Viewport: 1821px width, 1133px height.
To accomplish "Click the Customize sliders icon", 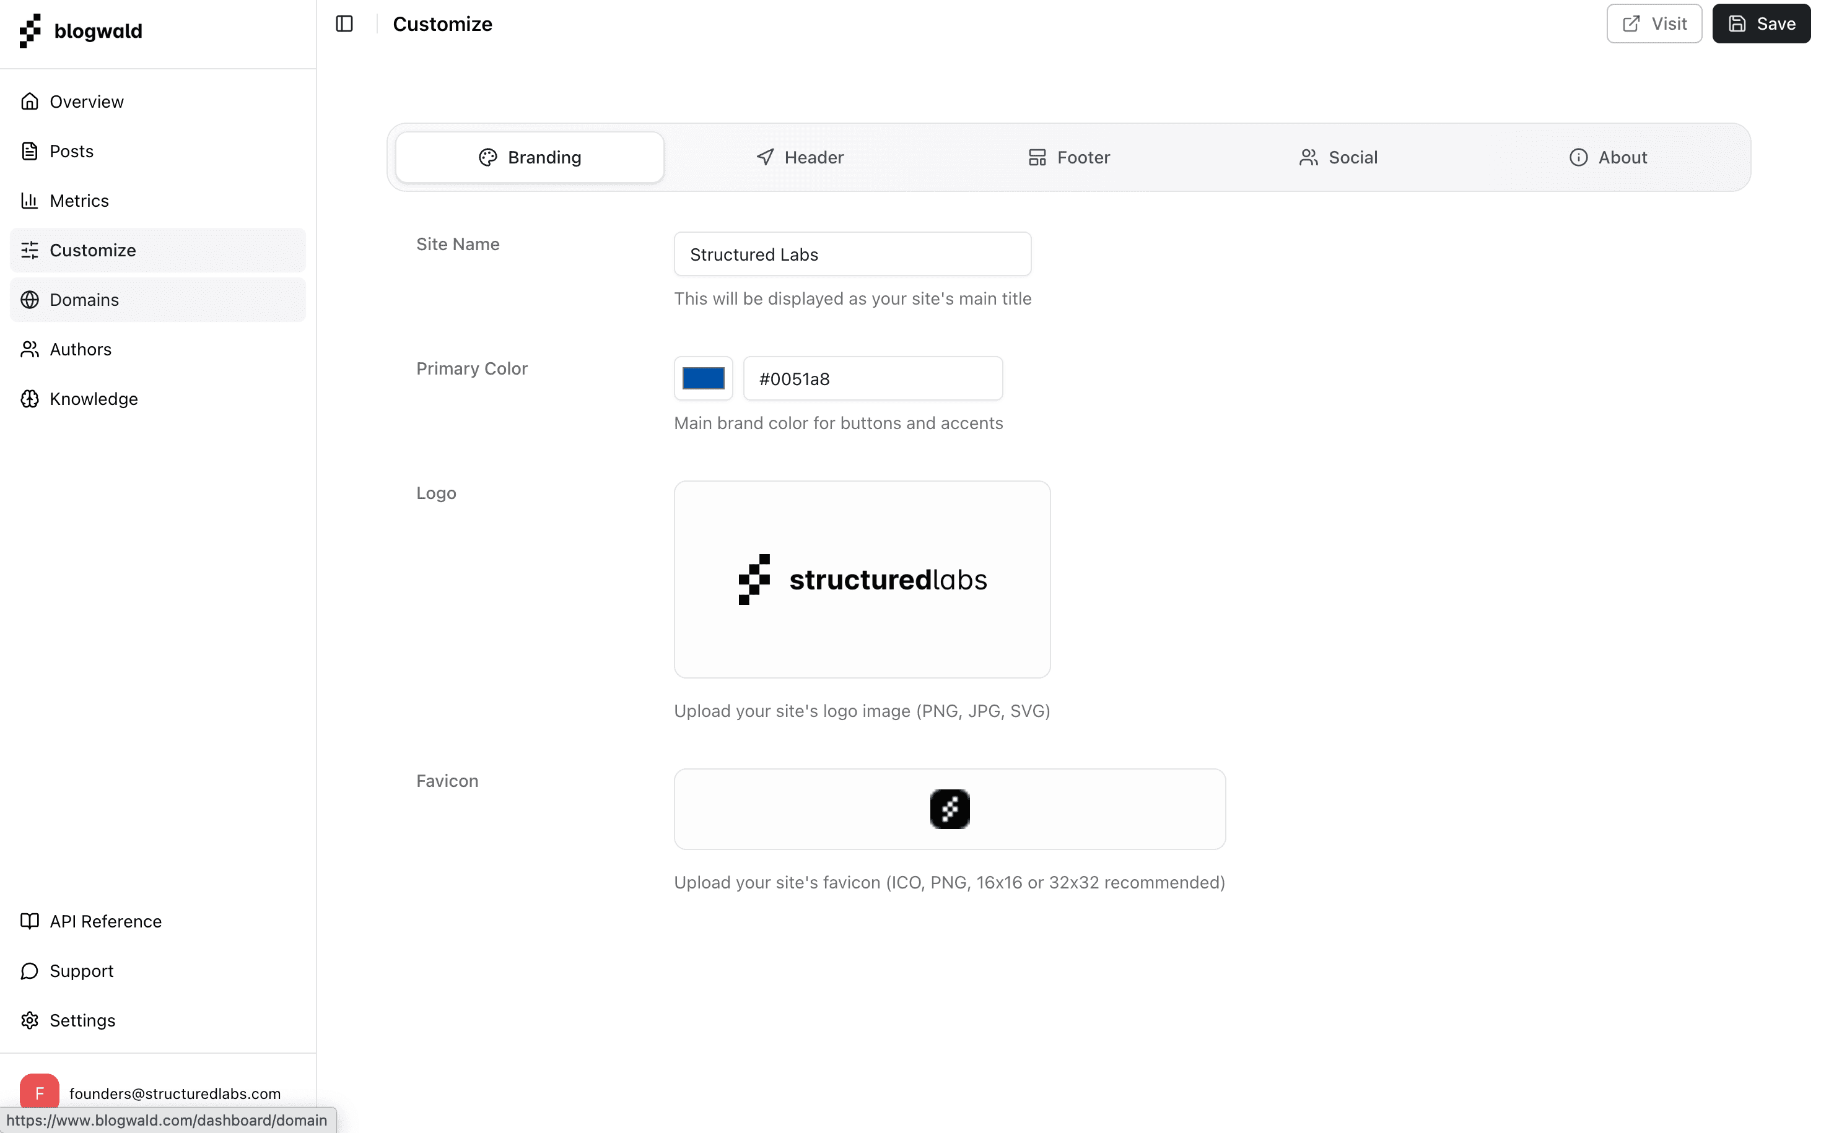I will pos(30,250).
